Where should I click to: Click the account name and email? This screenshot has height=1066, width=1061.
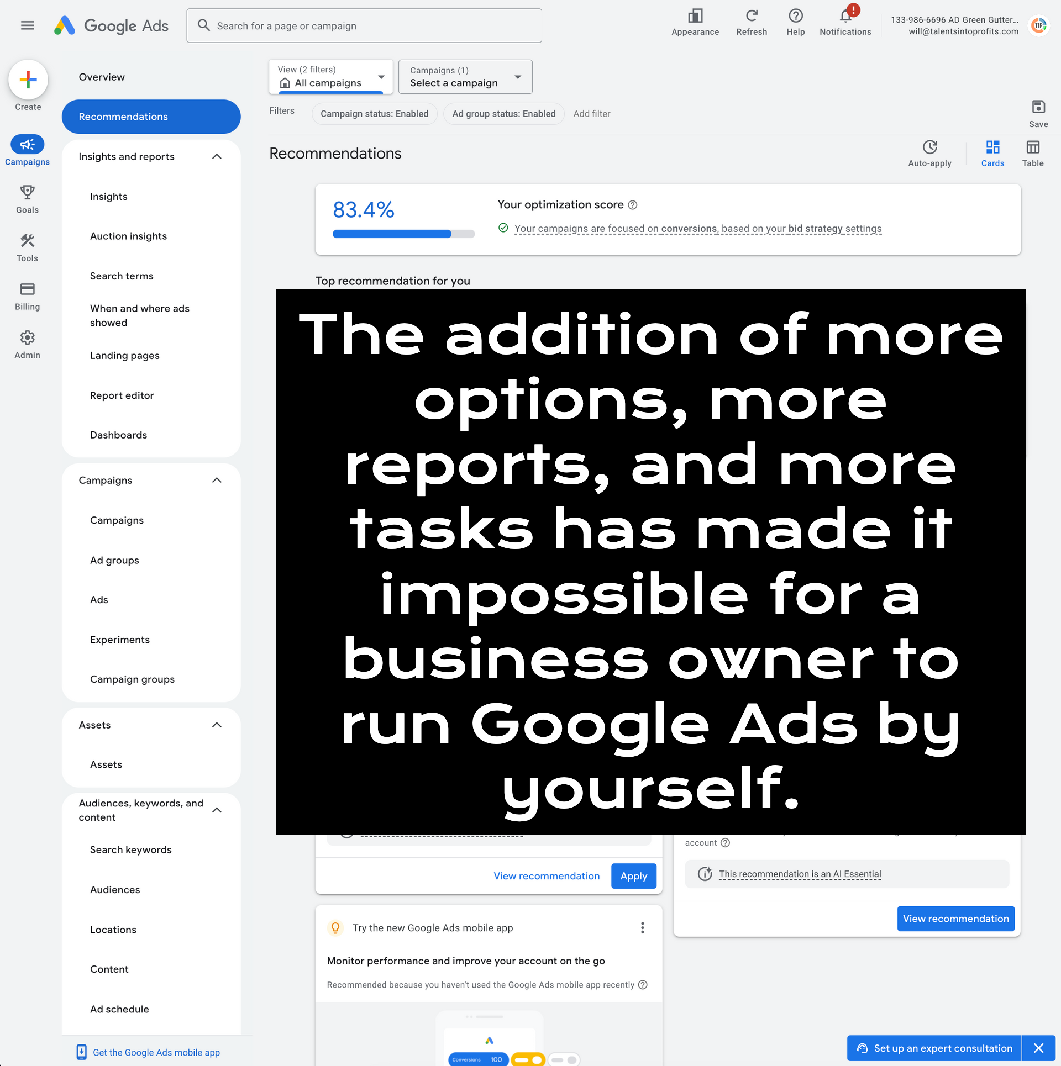pyautogui.click(x=954, y=25)
